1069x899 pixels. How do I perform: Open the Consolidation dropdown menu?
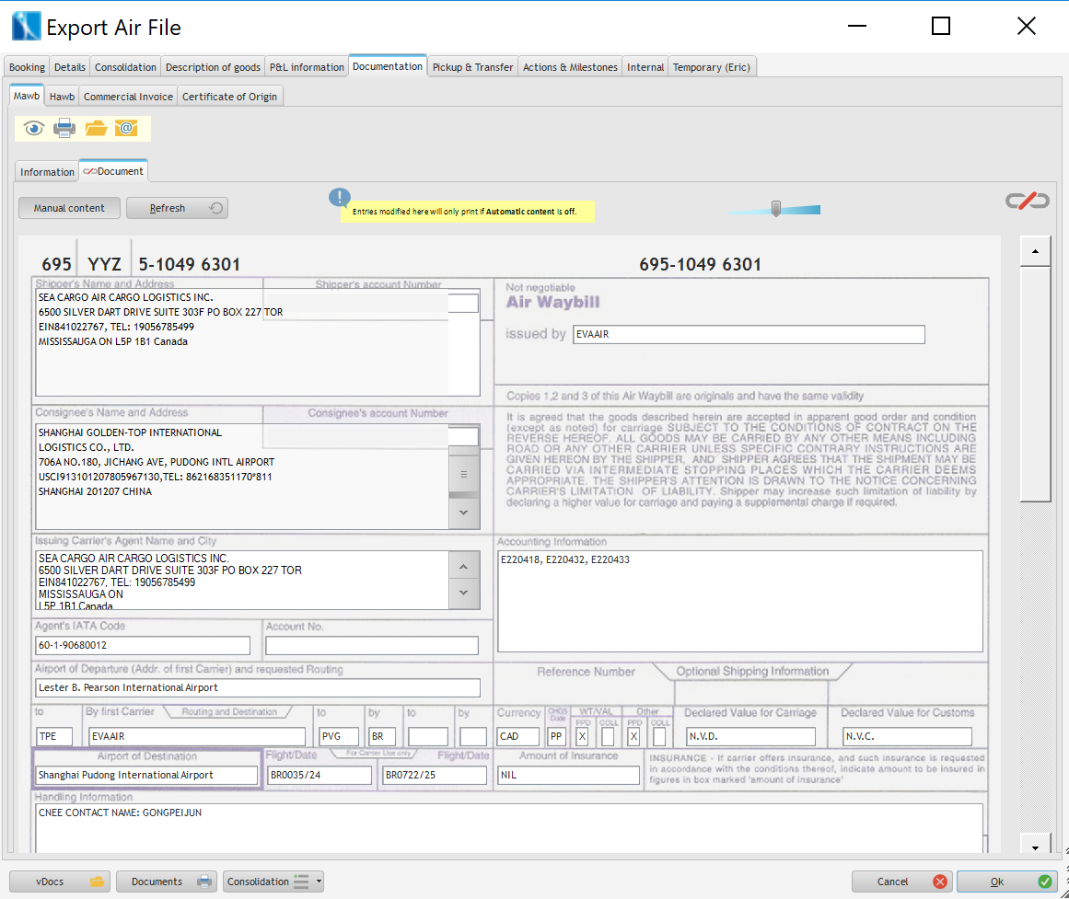pos(274,882)
